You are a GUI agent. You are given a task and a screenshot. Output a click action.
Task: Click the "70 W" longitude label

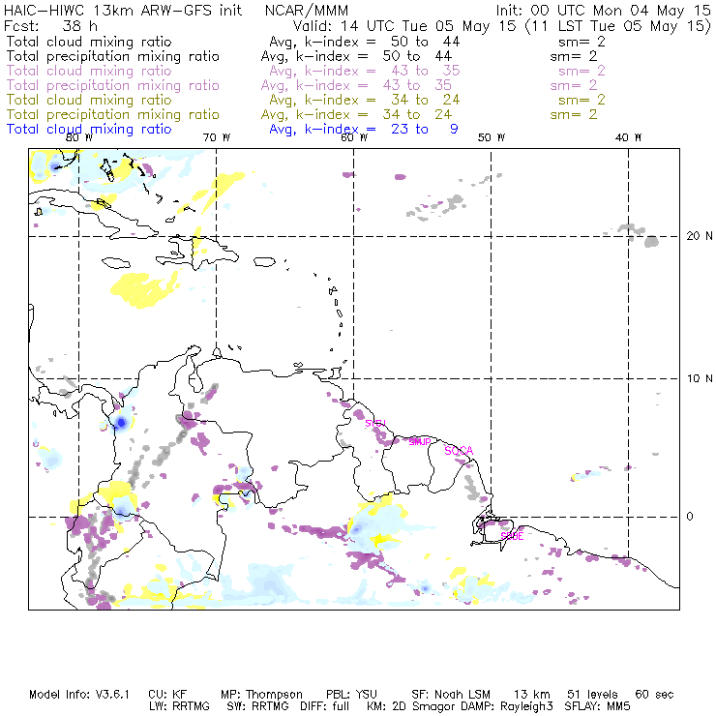[217, 137]
